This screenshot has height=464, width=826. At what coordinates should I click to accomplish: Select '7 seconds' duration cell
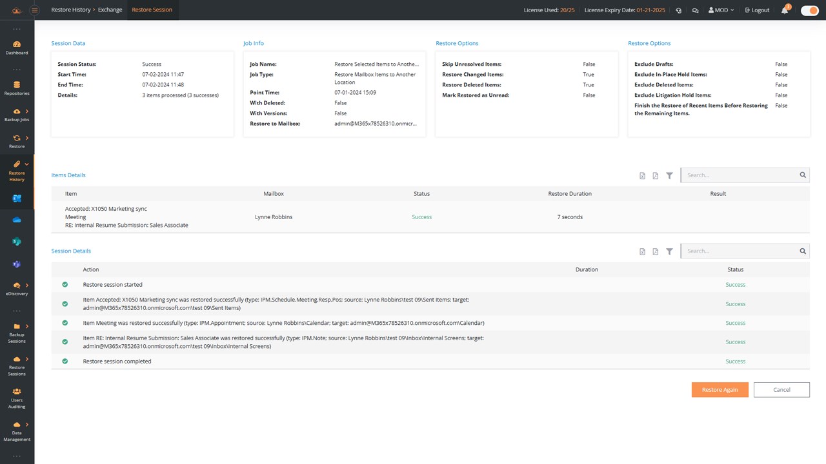click(x=570, y=217)
